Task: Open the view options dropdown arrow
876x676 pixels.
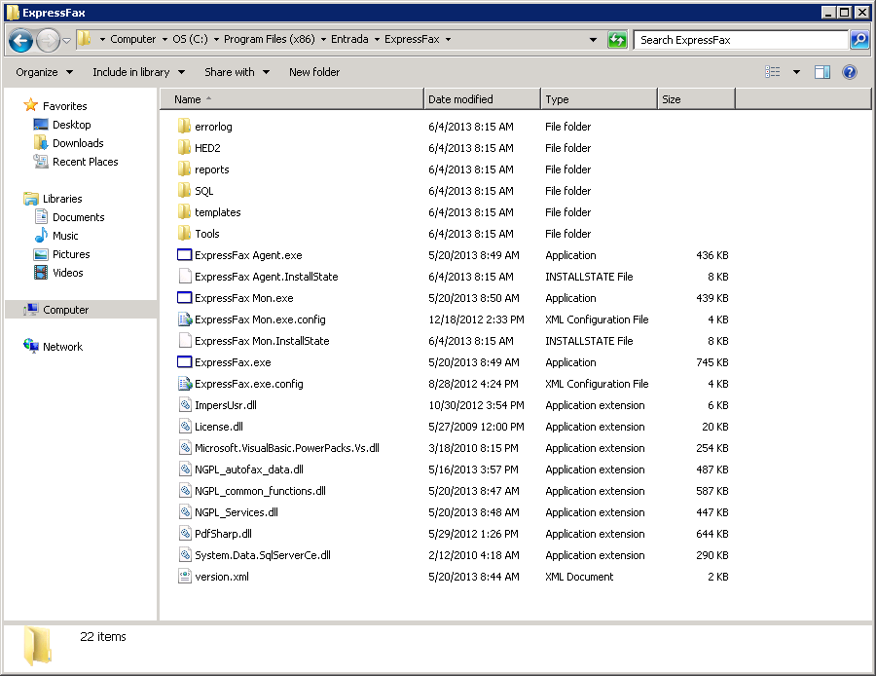Action: pos(796,72)
